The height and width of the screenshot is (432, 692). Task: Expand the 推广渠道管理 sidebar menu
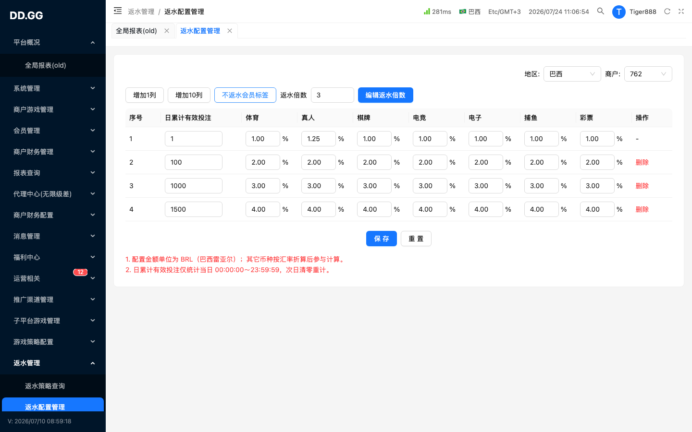[53, 300]
